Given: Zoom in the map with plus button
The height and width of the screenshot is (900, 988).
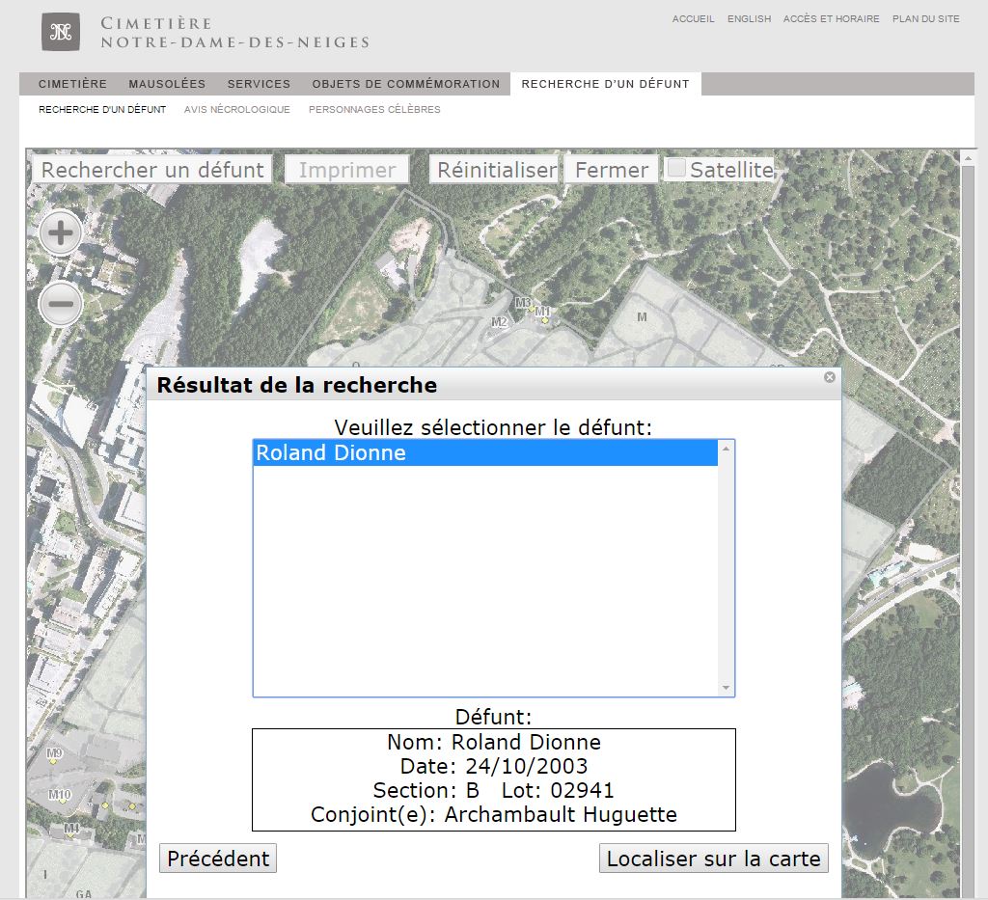Looking at the screenshot, I should pyautogui.click(x=61, y=233).
